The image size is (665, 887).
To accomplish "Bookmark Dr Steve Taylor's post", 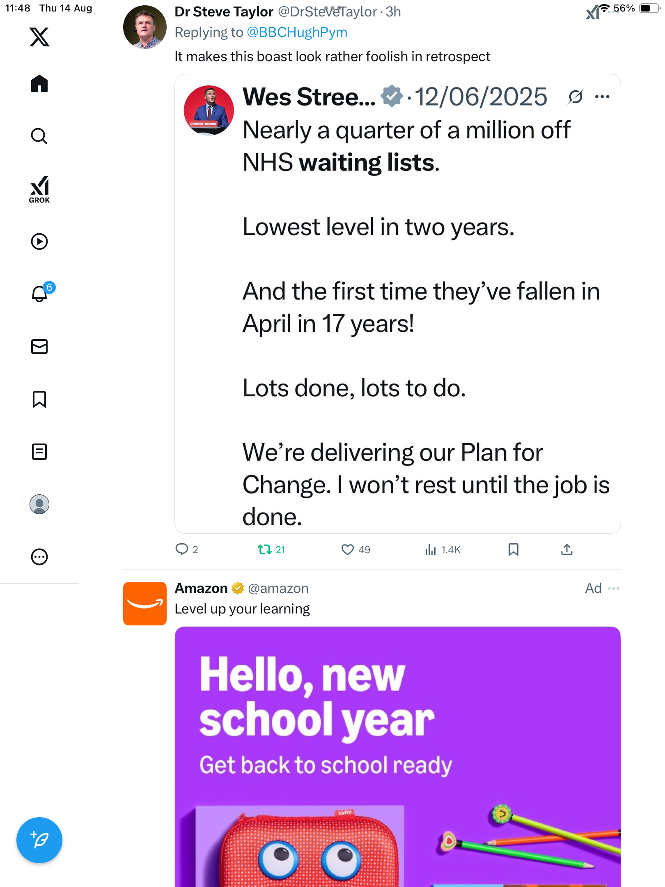I will coord(513,549).
